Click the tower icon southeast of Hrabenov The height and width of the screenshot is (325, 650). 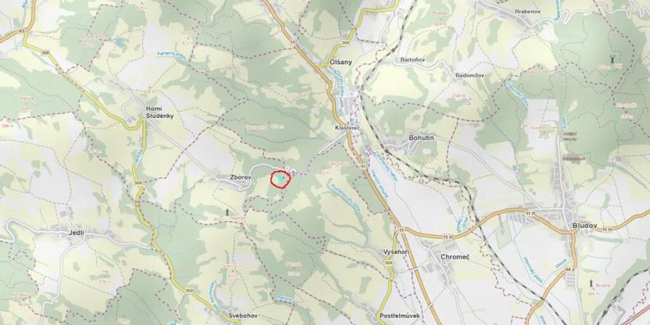(x=612, y=59)
